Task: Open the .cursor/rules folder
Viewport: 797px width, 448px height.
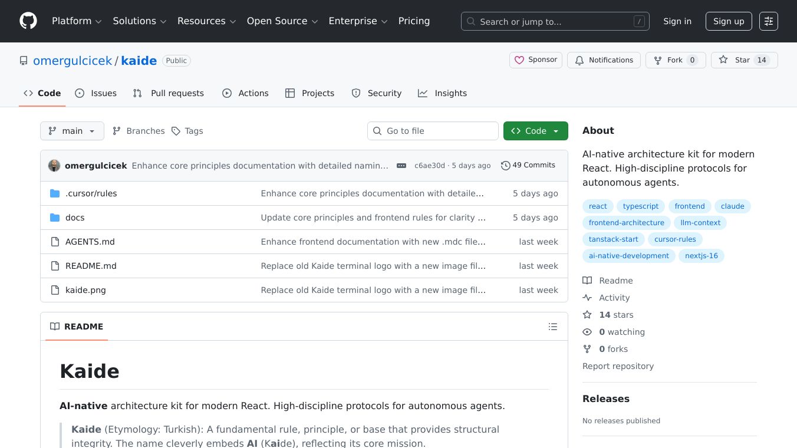Action: click(91, 193)
